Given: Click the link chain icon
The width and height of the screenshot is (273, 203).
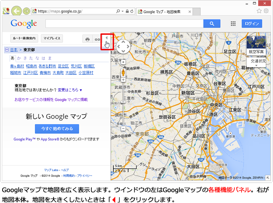Looking at the screenshot, I should coord(97,39).
